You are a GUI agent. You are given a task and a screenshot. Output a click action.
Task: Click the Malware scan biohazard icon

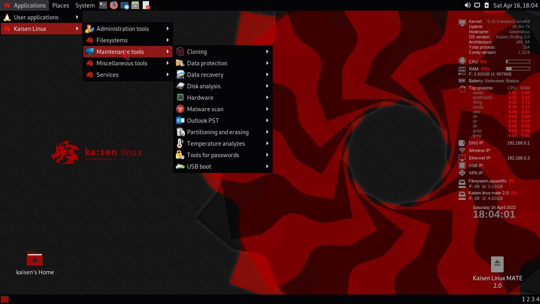(x=180, y=109)
